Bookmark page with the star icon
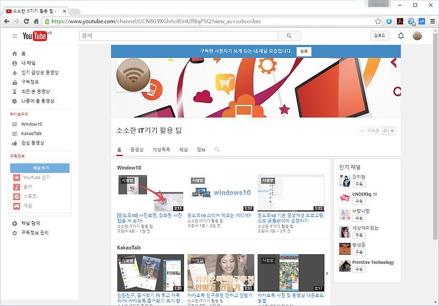The image size is (439, 306). pos(378,21)
